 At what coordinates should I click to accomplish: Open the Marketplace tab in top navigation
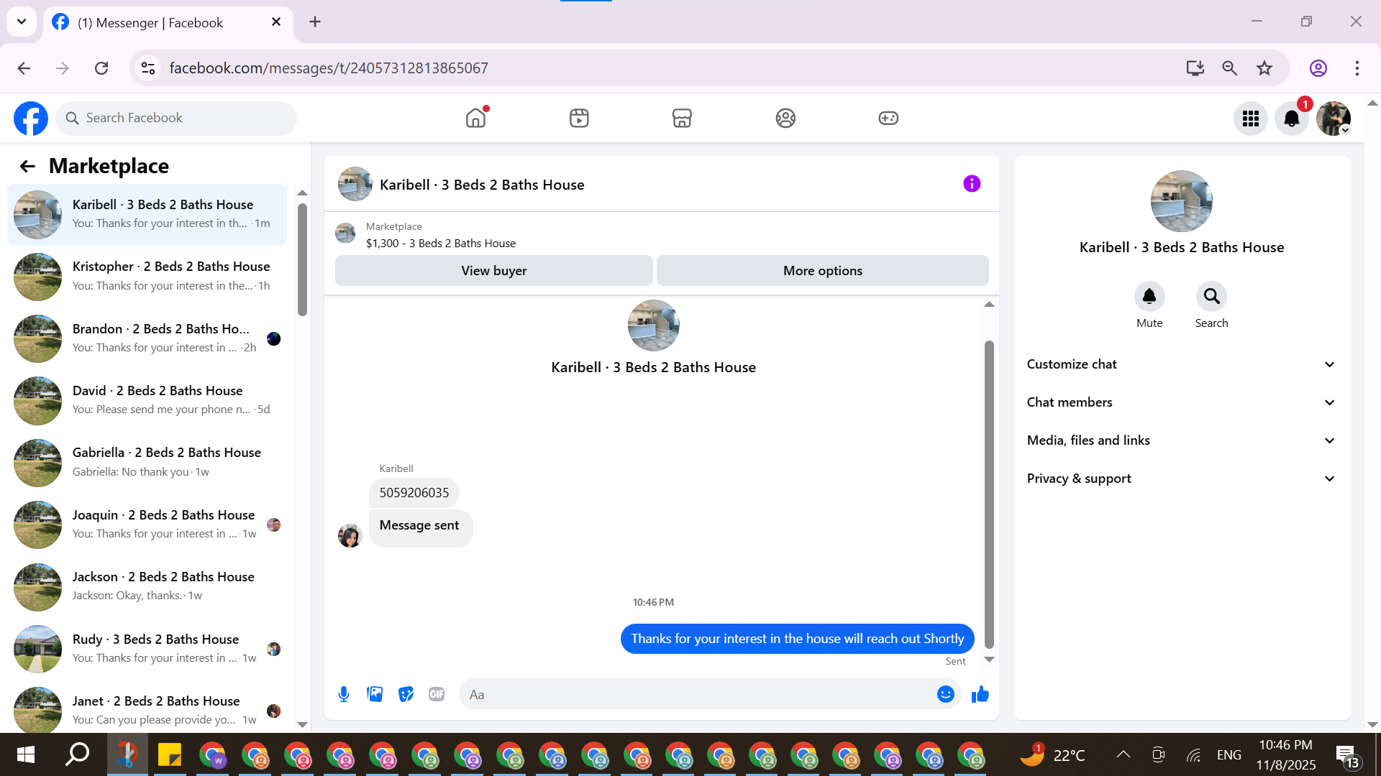682,118
